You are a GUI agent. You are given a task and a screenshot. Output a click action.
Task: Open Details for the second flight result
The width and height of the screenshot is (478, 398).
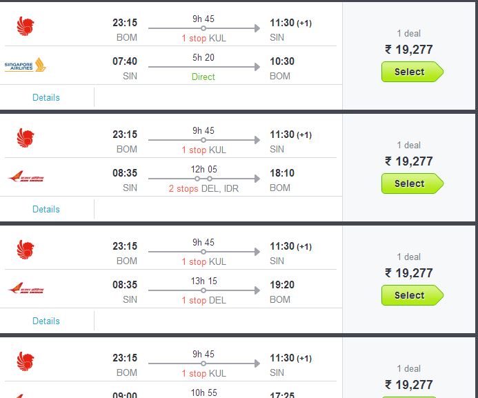coord(46,209)
